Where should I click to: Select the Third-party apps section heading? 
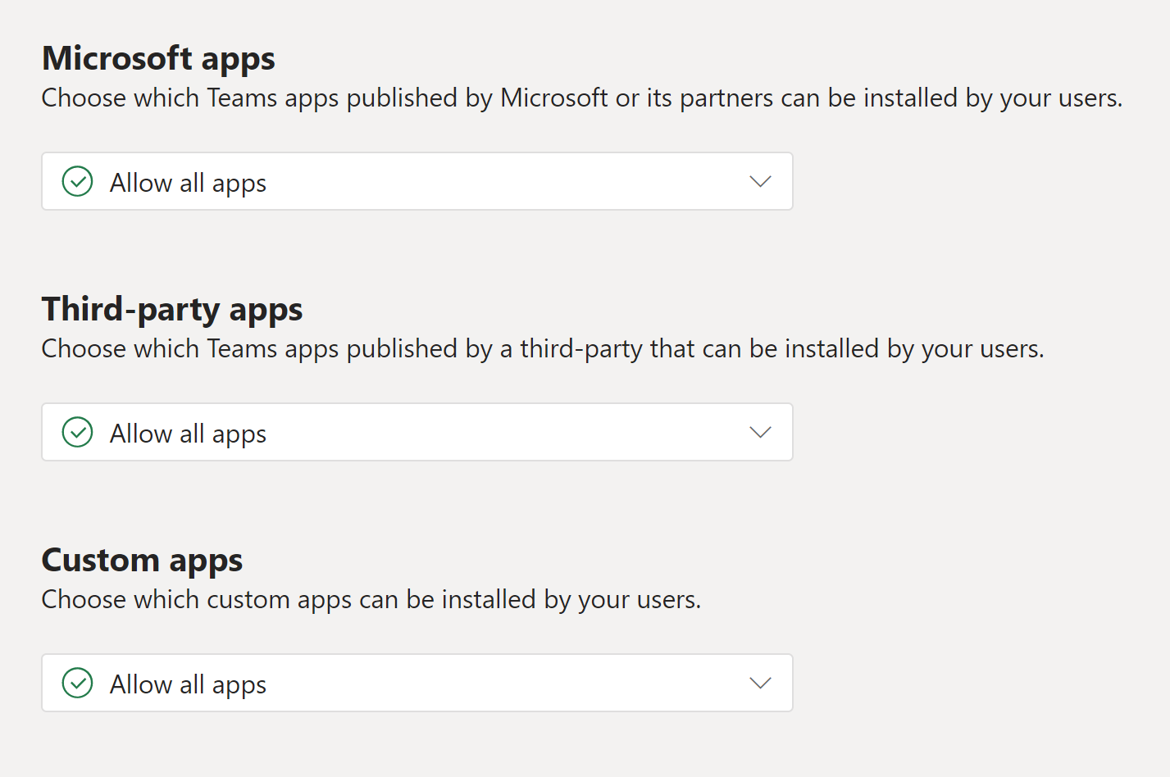(172, 310)
